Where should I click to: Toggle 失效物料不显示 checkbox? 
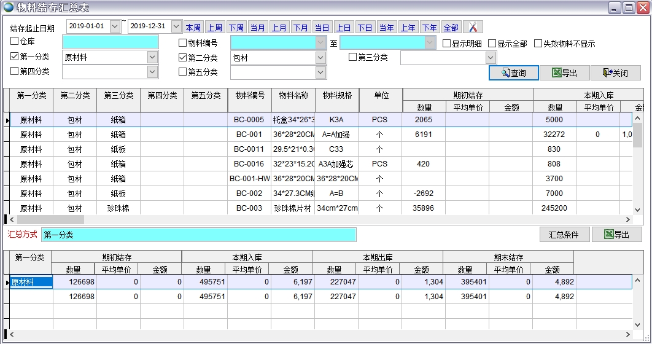click(538, 44)
